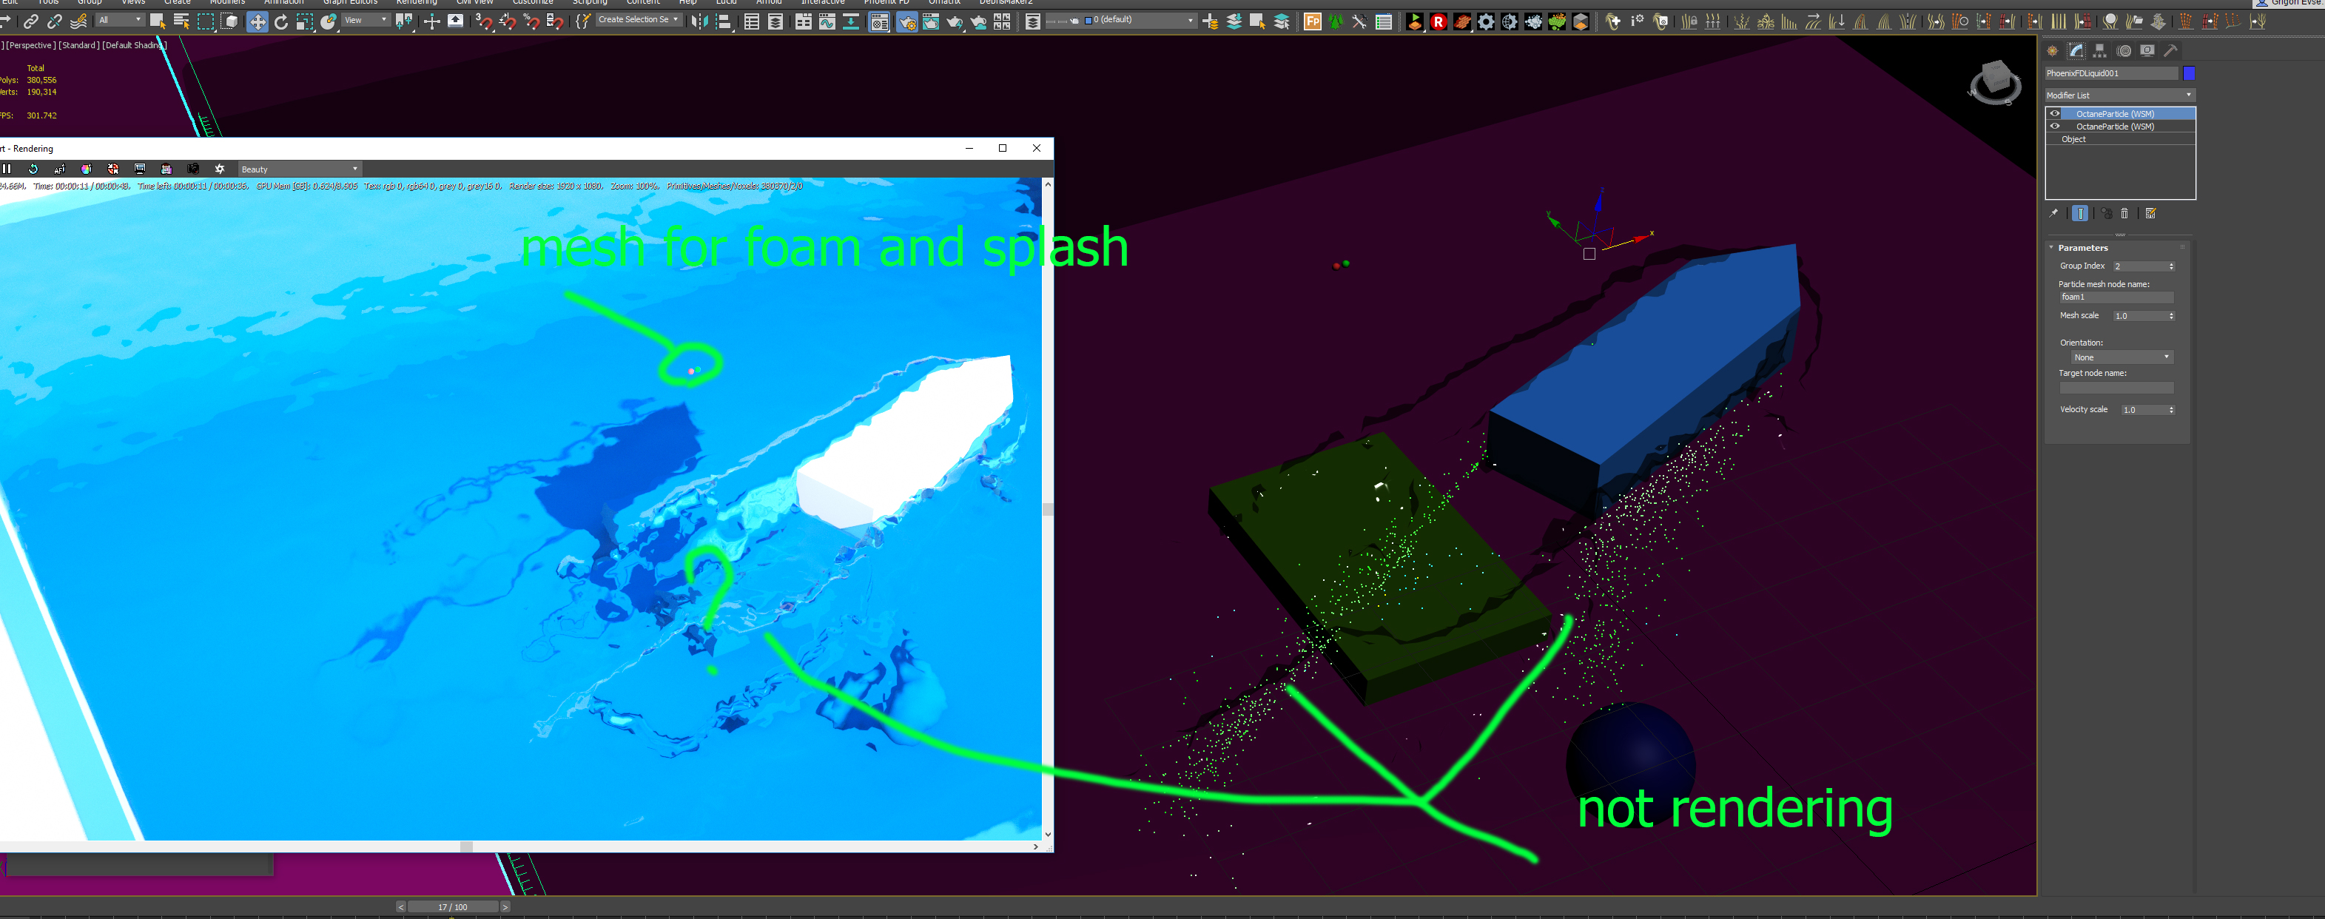This screenshot has width=2325, height=919.
Task: Click the blue object color swatch
Action: coord(2188,73)
